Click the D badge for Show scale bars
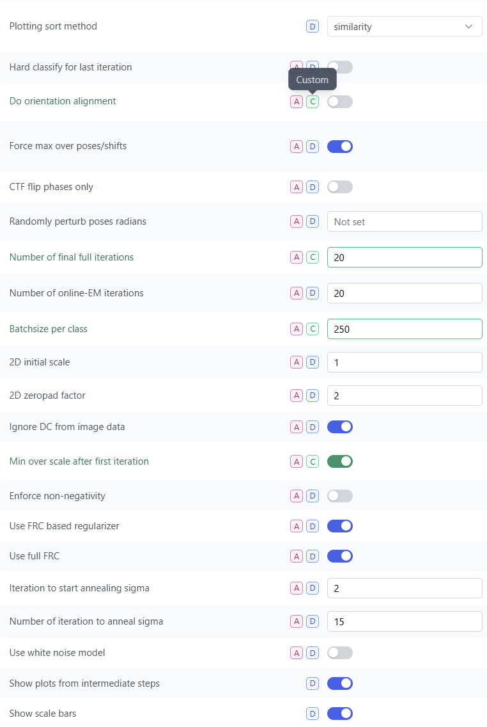Image resolution: width=487 pixels, height=727 pixels. point(313,714)
